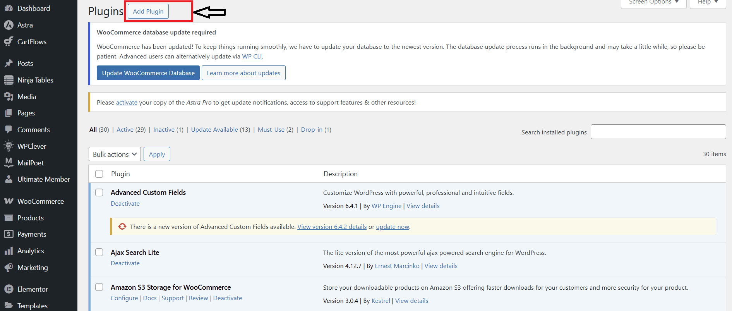Click the Astra logo icon
This screenshot has width=732, height=311.
[9, 25]
